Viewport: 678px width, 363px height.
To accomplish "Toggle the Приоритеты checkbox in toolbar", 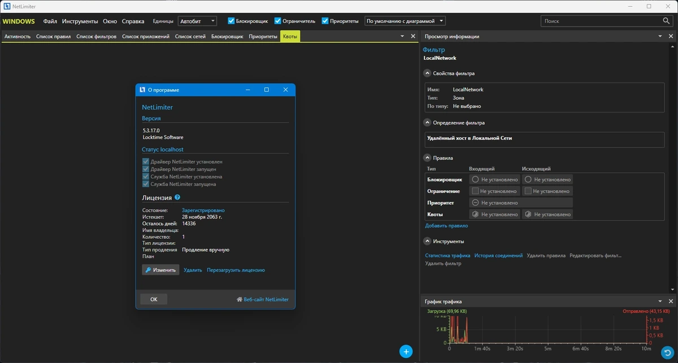I will tap(325, 21).
